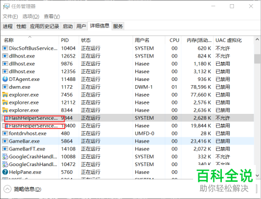Click scrollbar down arrow

tap(257, 175)
